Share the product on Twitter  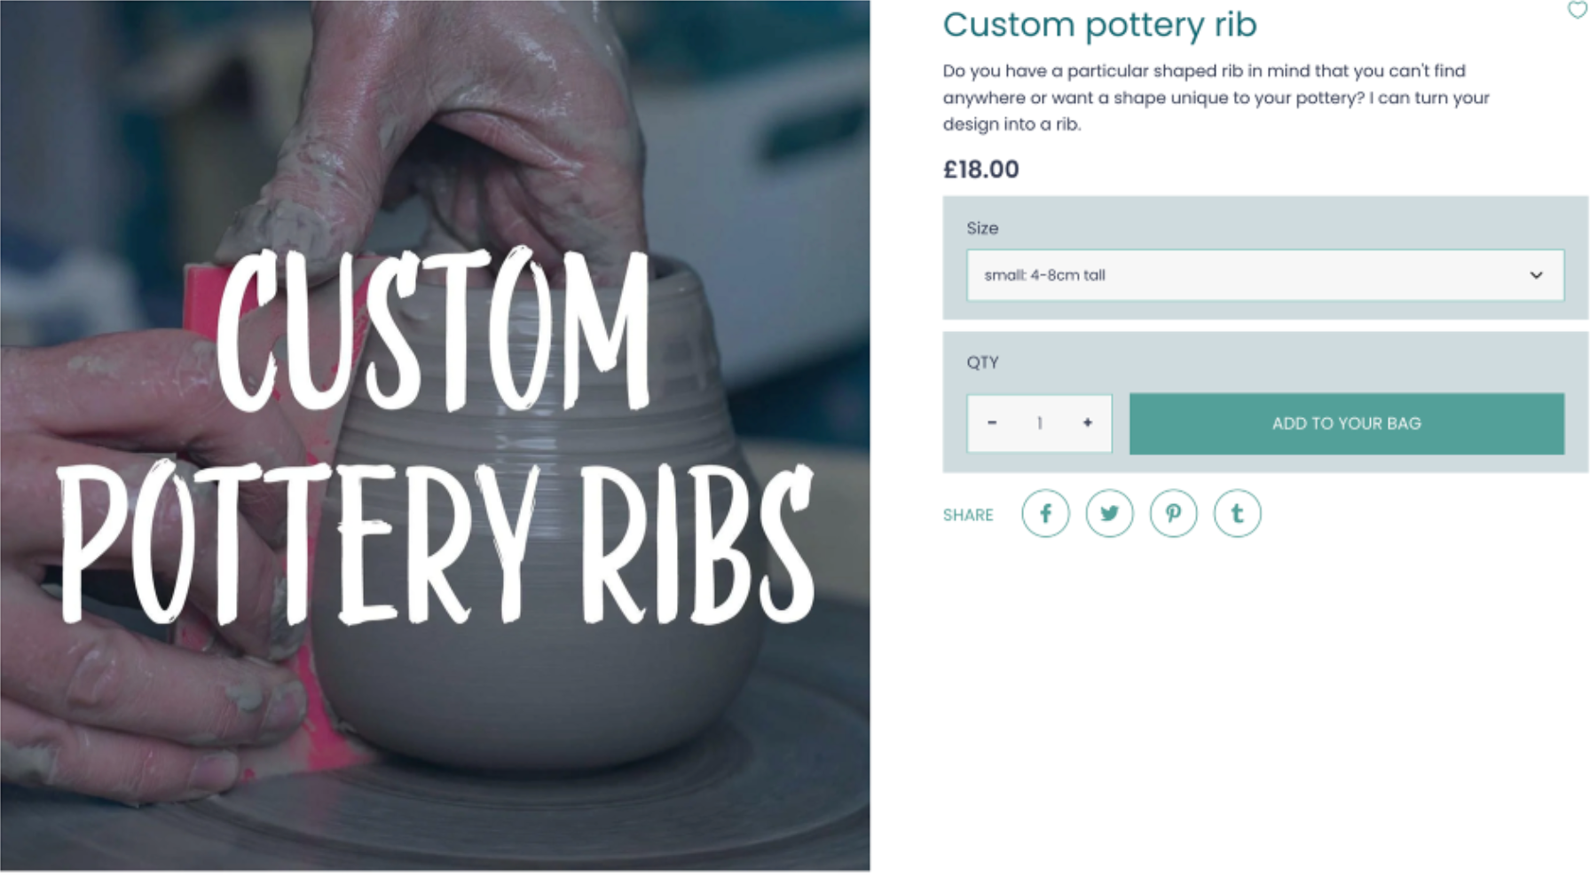pyautogui.click(x=1109, y=514)
